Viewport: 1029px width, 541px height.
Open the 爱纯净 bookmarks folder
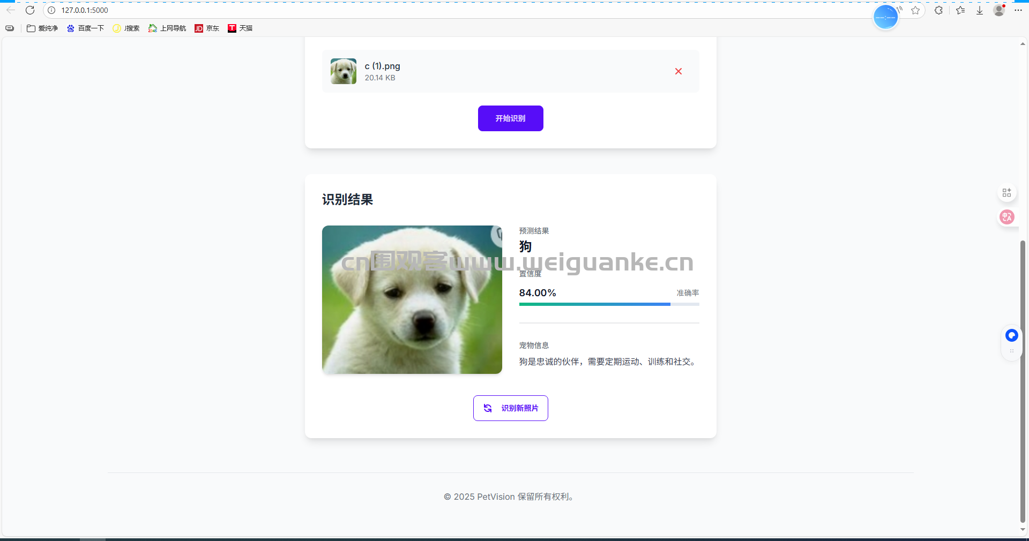pos(42,28)
